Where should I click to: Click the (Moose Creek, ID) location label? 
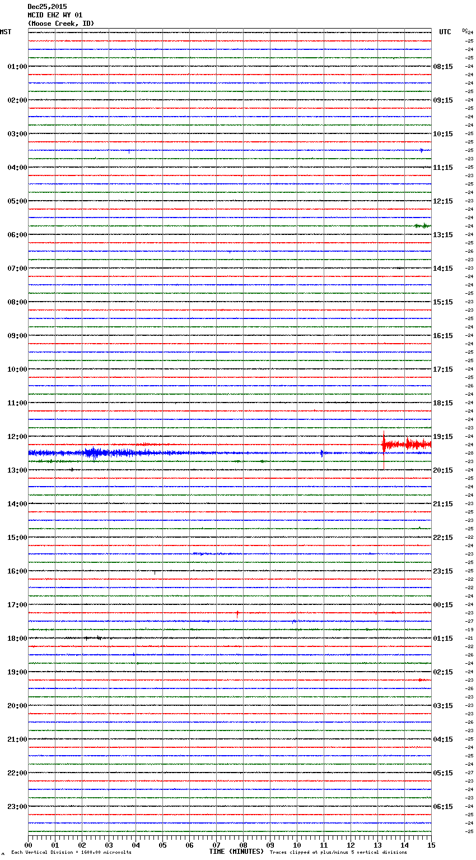(61, 24)
